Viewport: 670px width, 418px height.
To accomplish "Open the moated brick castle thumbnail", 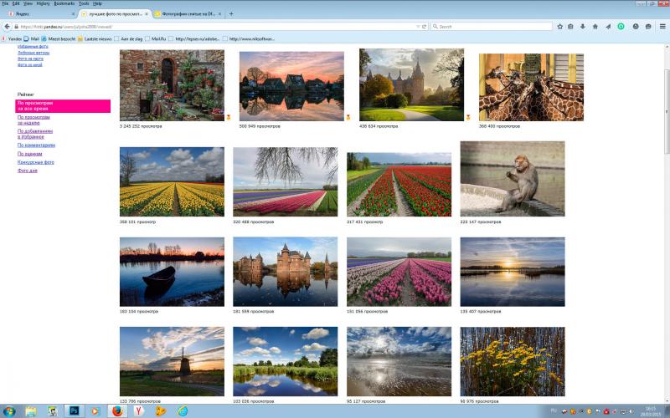I will pyautogui.click(x=285, y=272).
